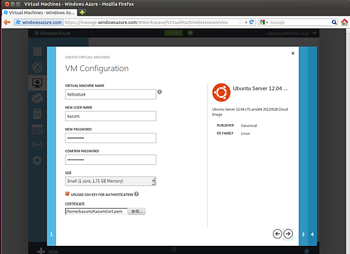Click Firefox home button
This screenshot has height=254, width=350.
[344, 22]
